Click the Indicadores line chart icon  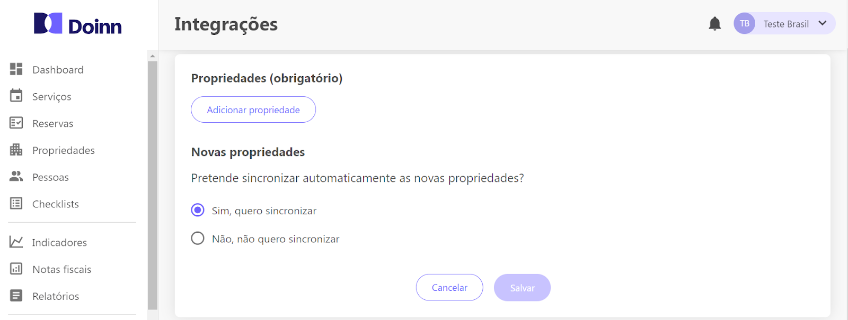click(16, 242)
